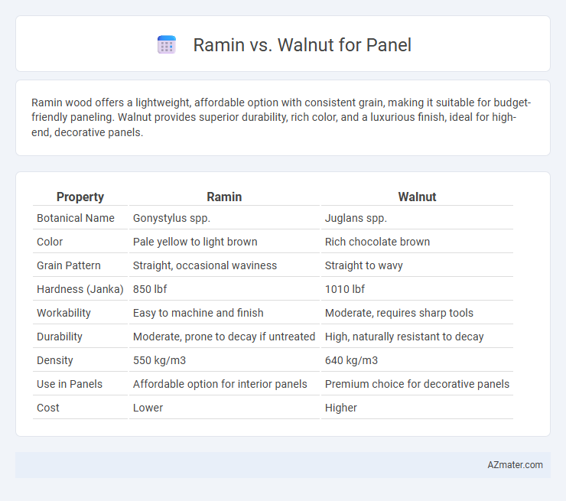
Task: Click the '640 kg/m3' value
Action: (351, 360)
